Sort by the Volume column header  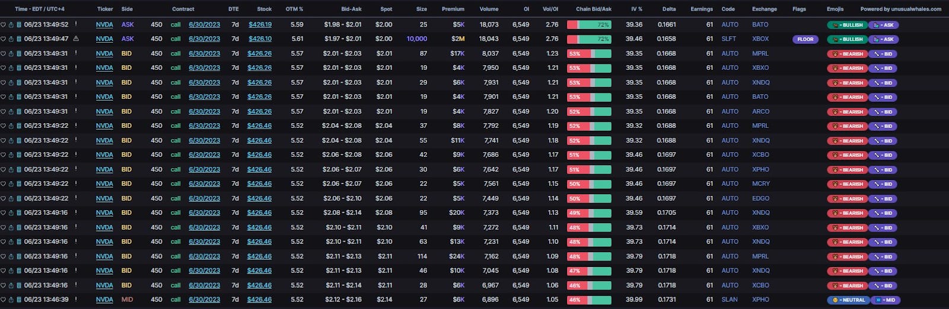click(489, 9)
